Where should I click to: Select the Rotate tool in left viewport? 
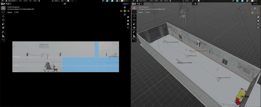point(3,20)
